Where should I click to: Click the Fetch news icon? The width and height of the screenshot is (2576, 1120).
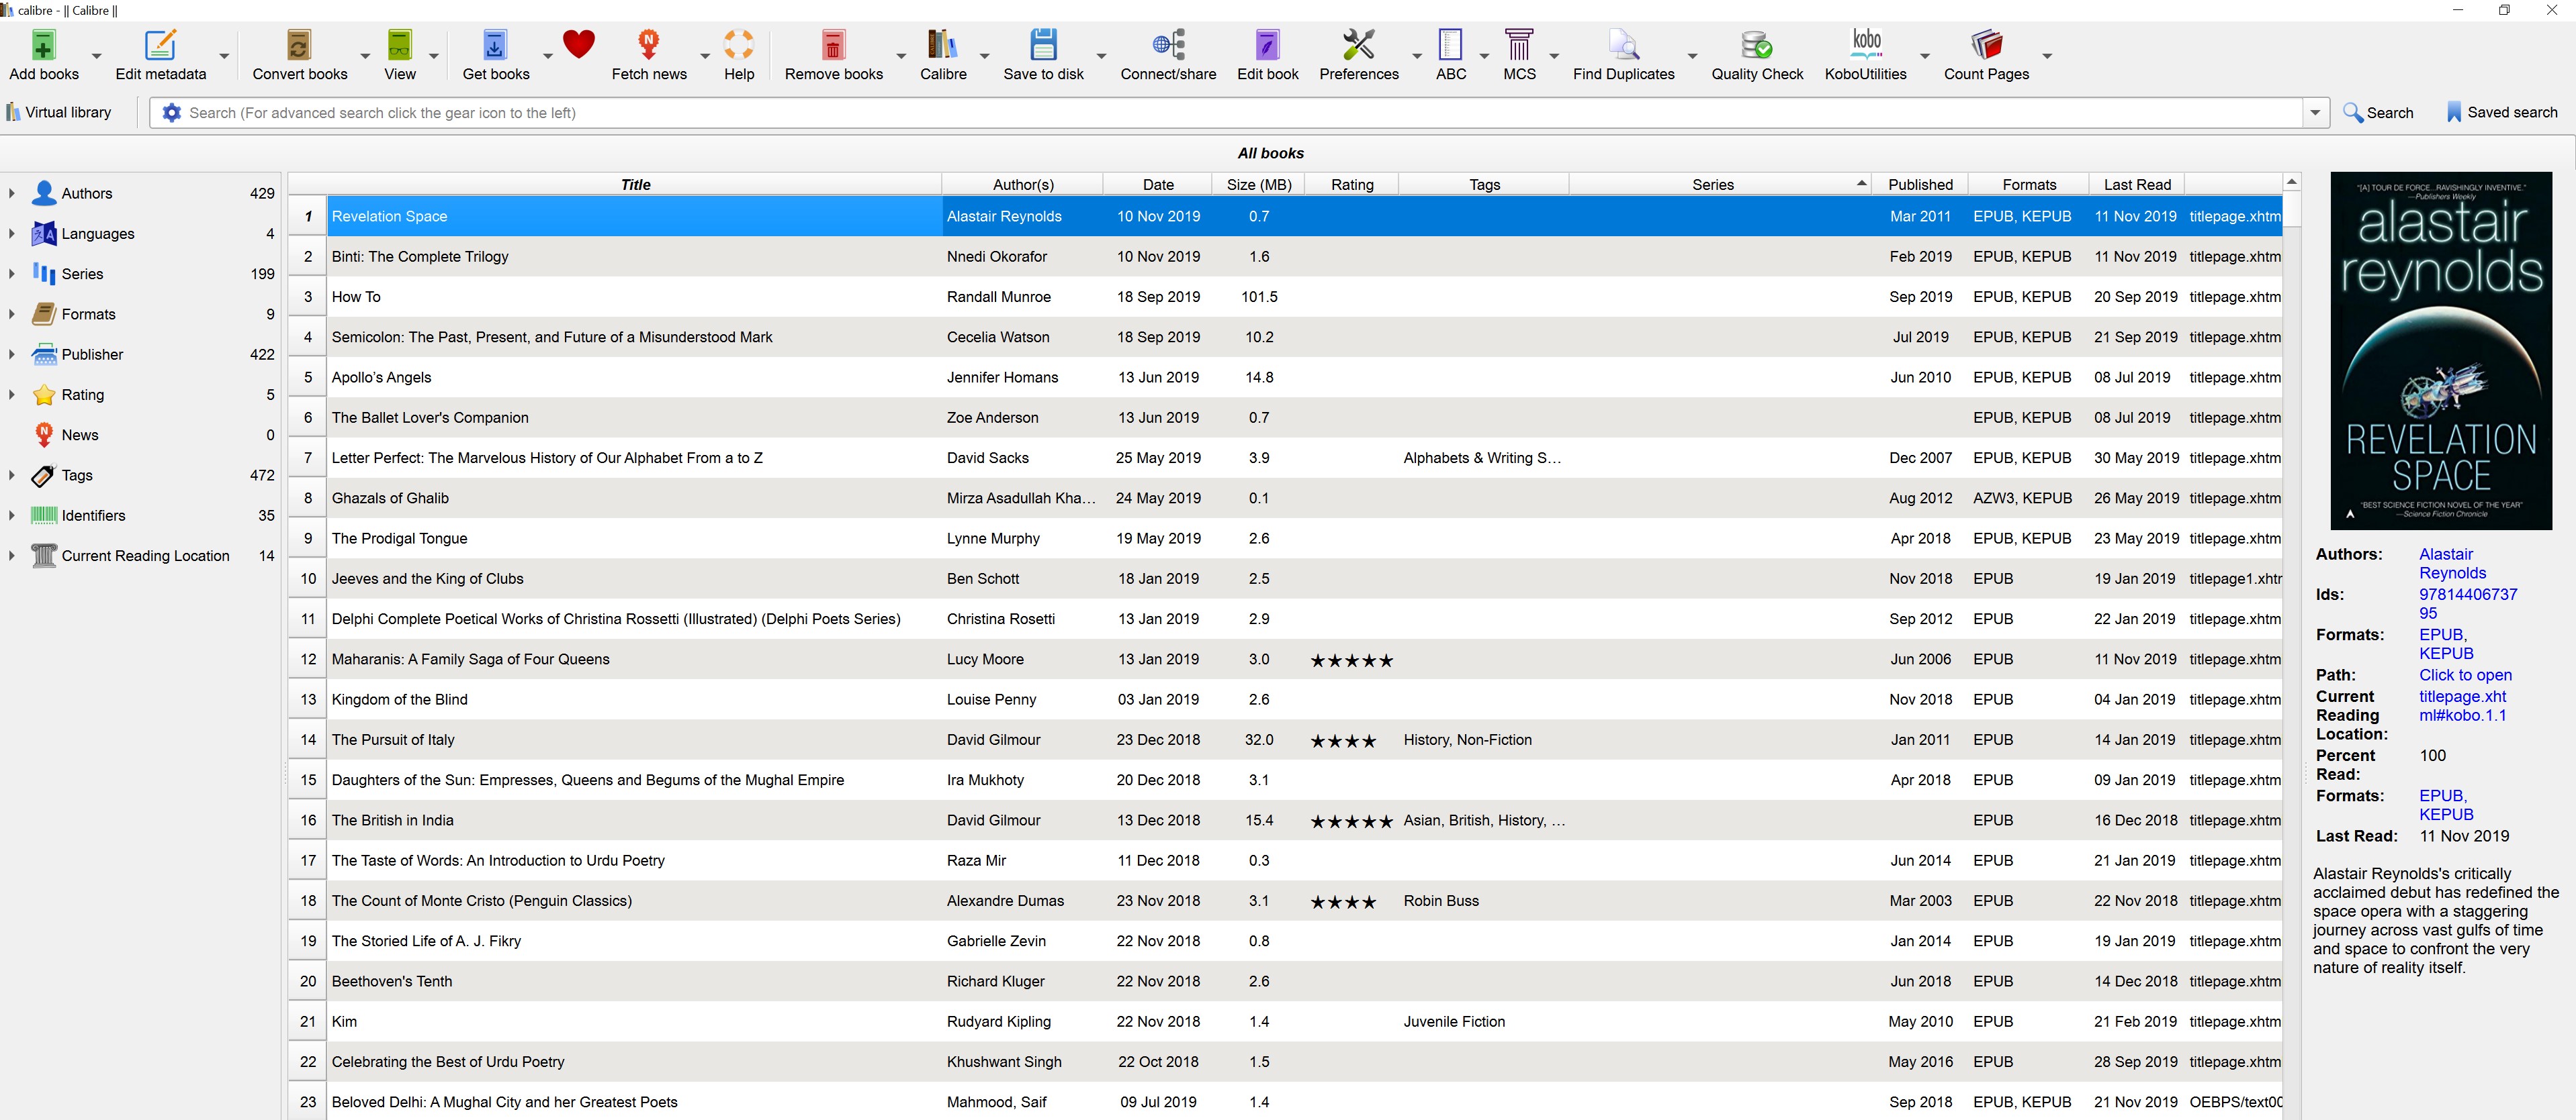(648, 46)
